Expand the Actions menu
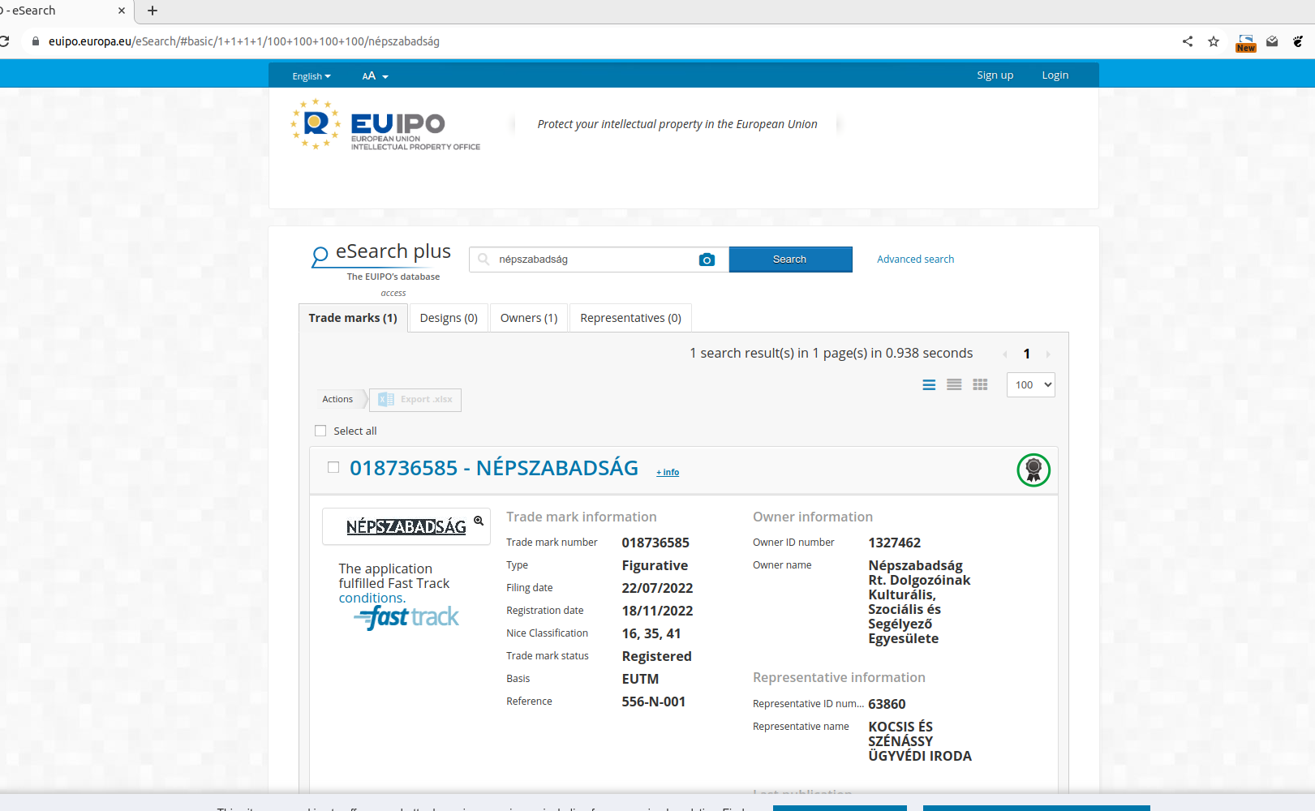 [x=337, y=399]
